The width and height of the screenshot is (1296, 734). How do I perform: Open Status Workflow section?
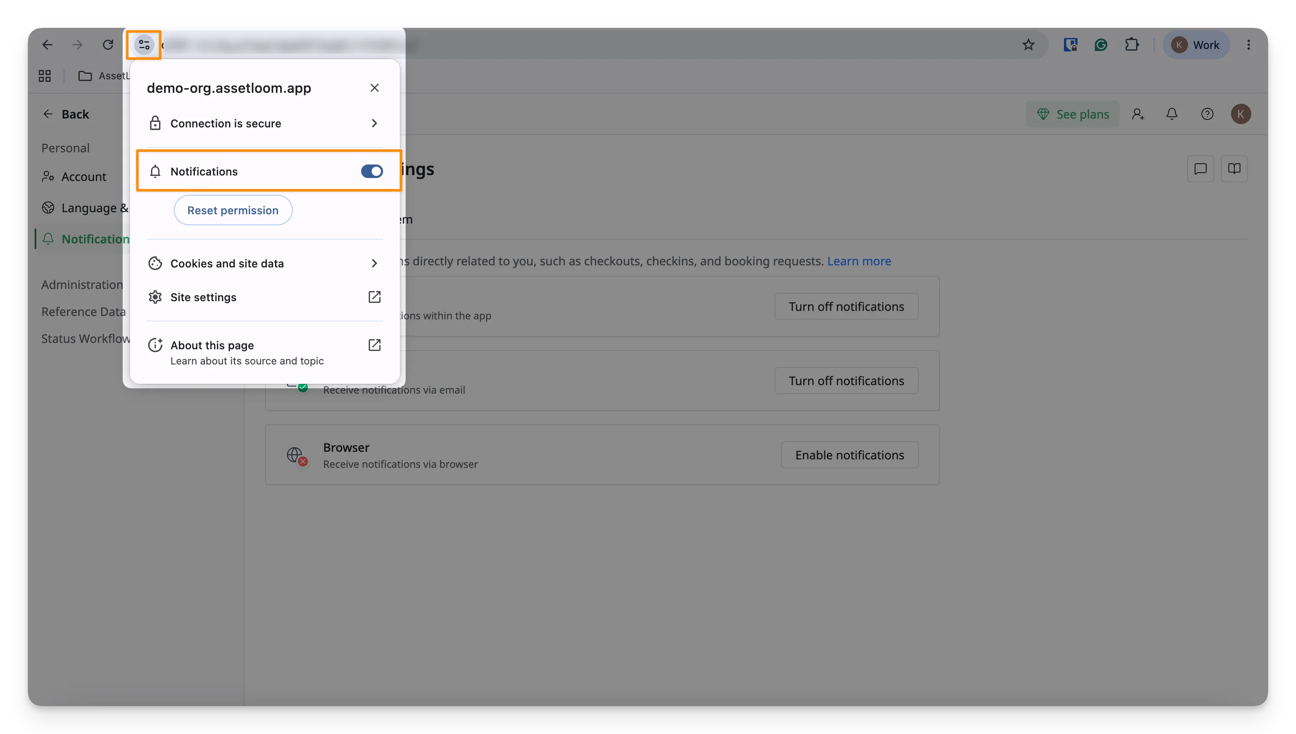pyautogui.click(x=85, y=338)
